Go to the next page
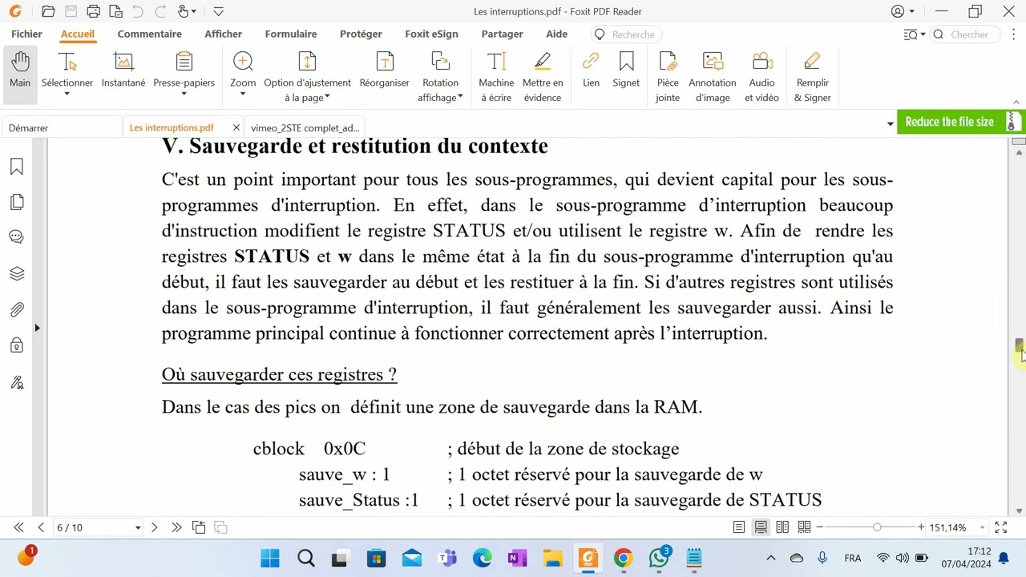 154,527
